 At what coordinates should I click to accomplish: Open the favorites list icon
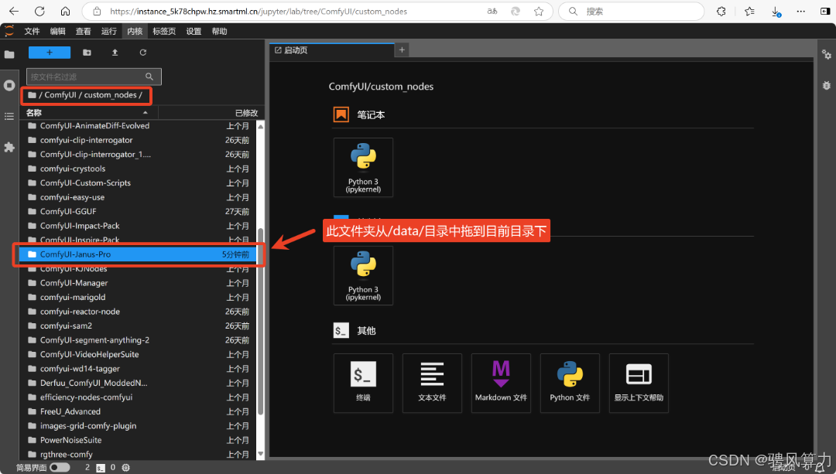(749, 11)
